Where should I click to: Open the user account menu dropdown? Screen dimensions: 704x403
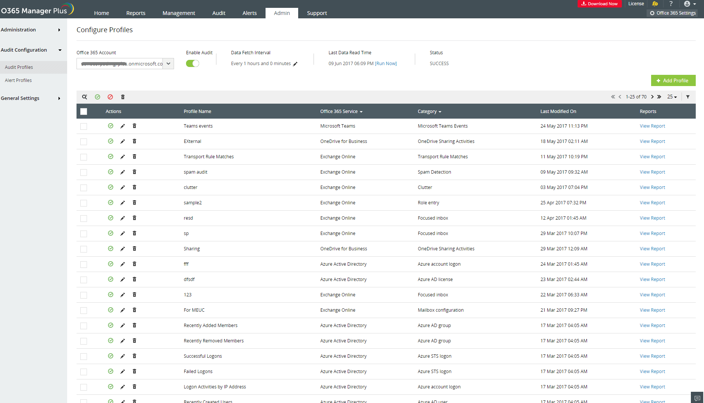click(690, 4)
